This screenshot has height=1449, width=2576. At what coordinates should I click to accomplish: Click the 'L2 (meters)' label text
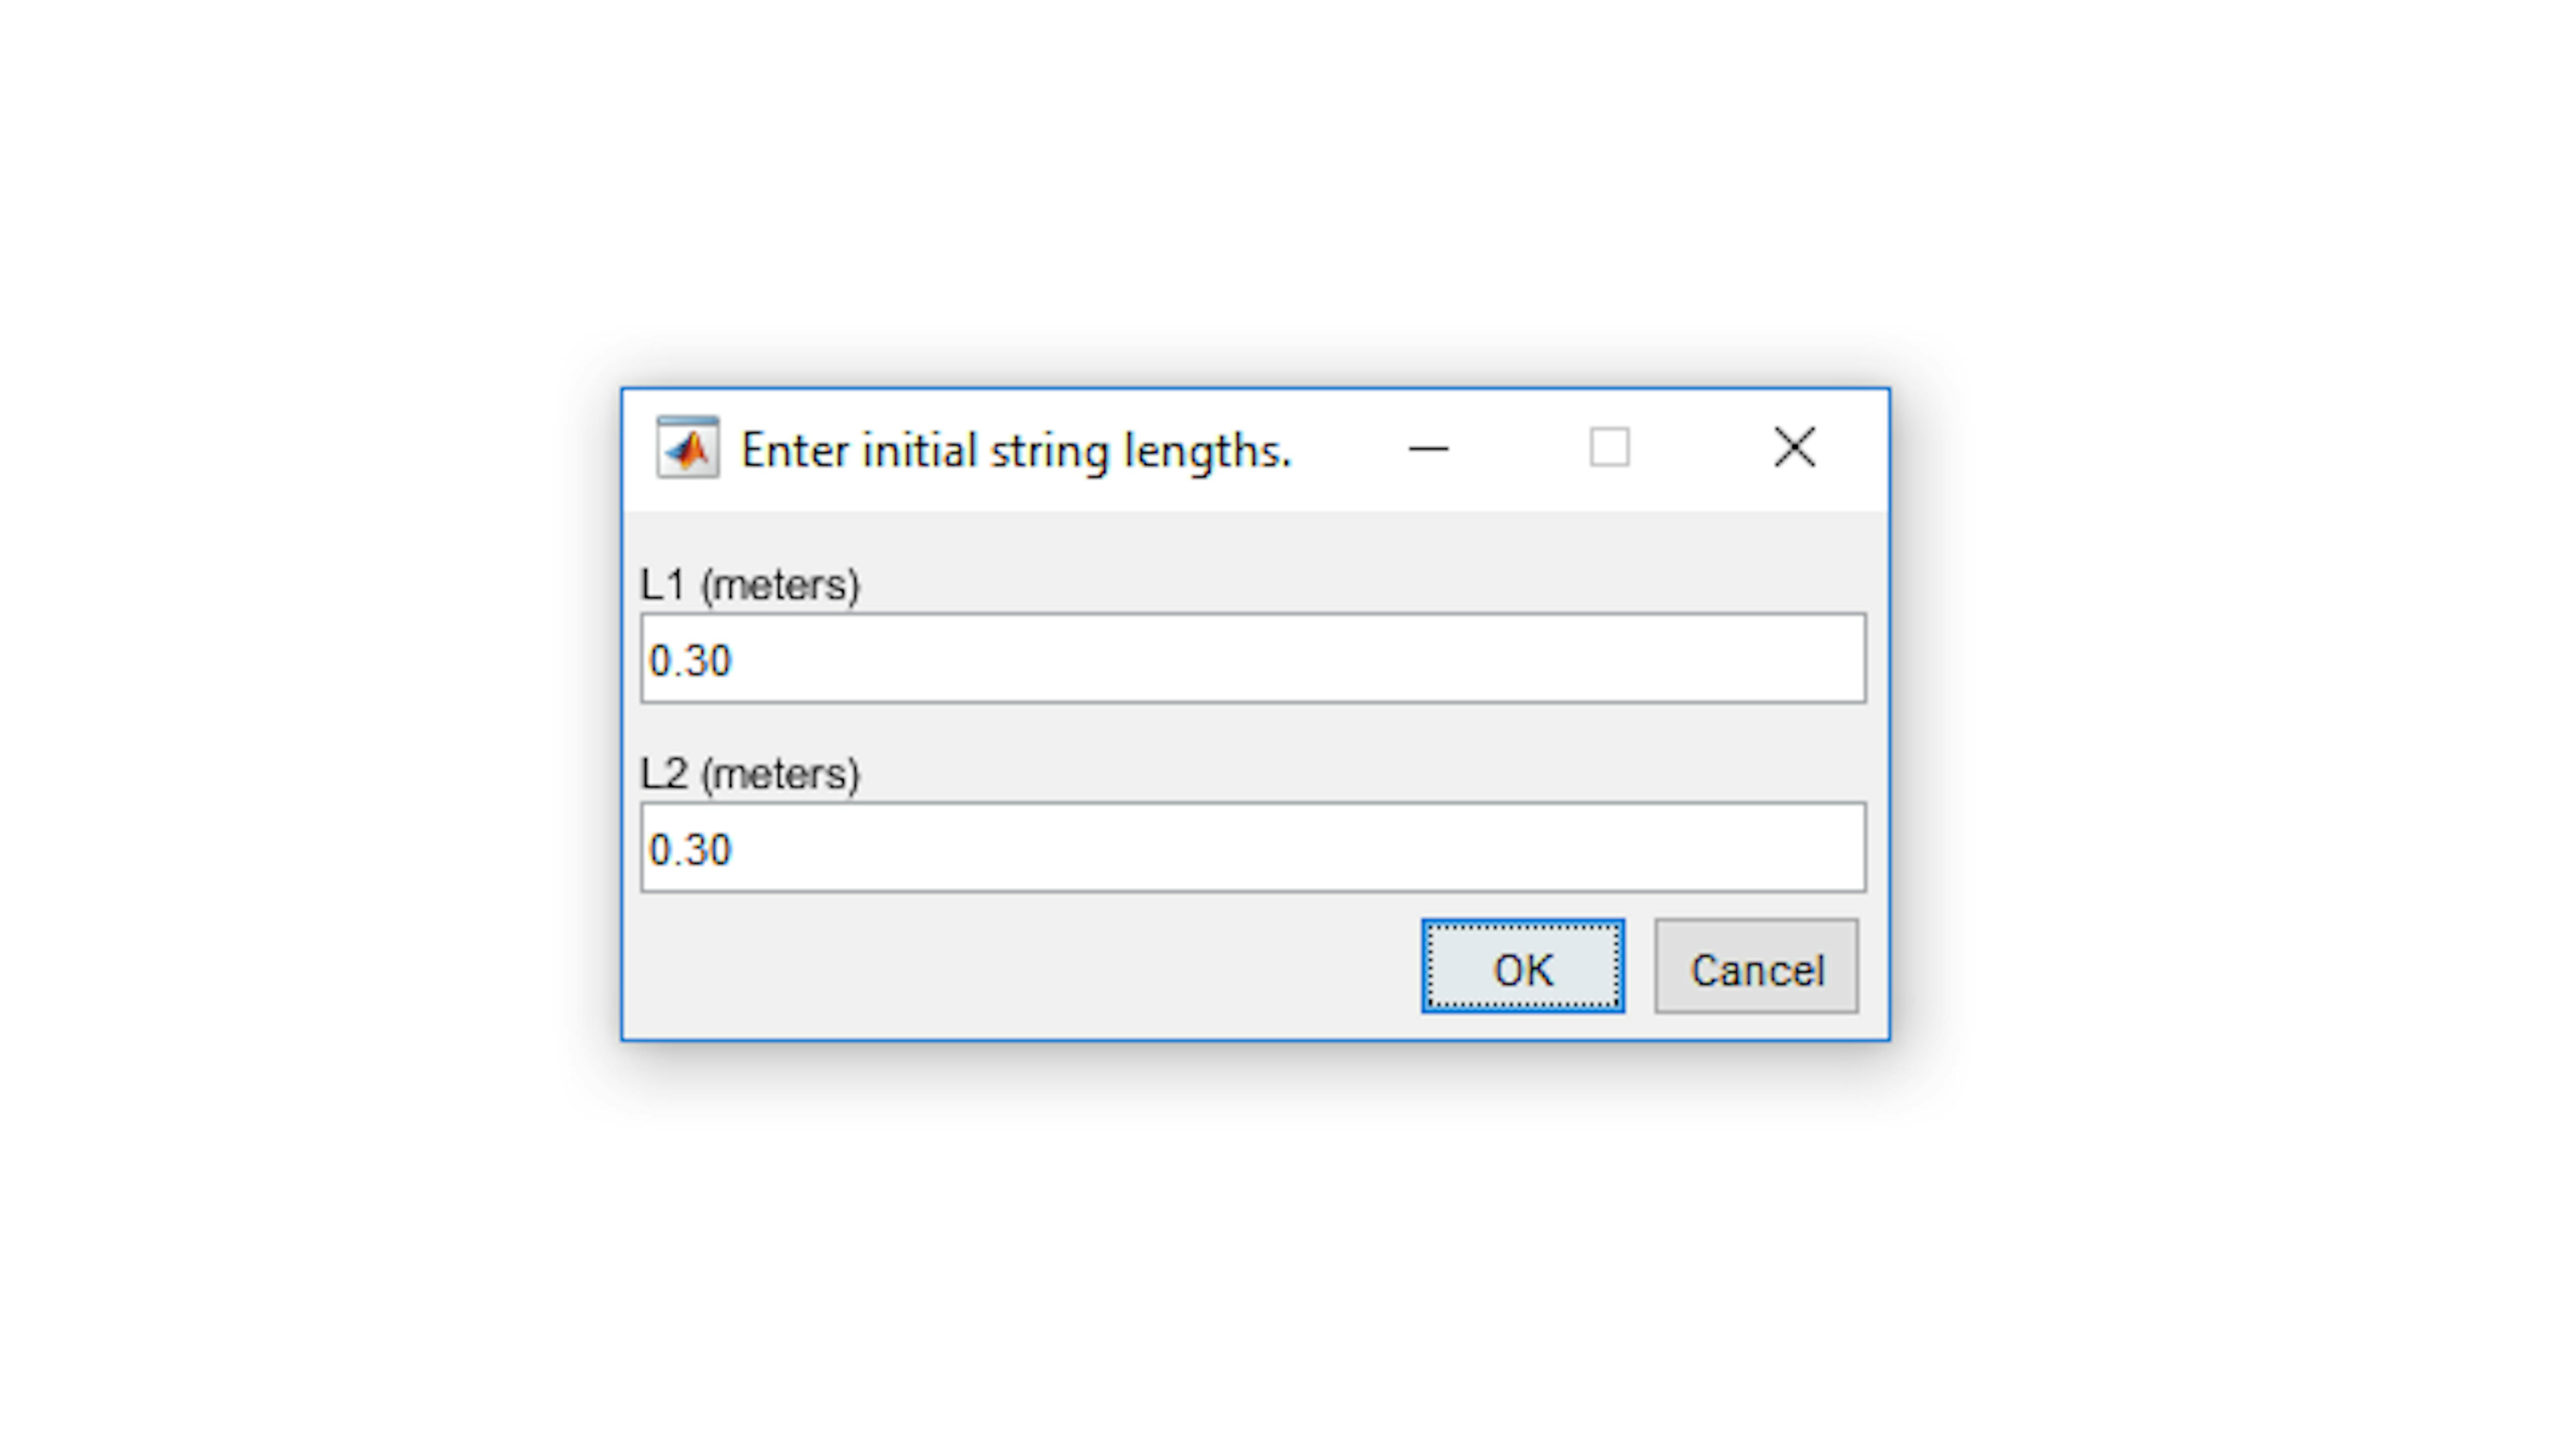(749, 773)
